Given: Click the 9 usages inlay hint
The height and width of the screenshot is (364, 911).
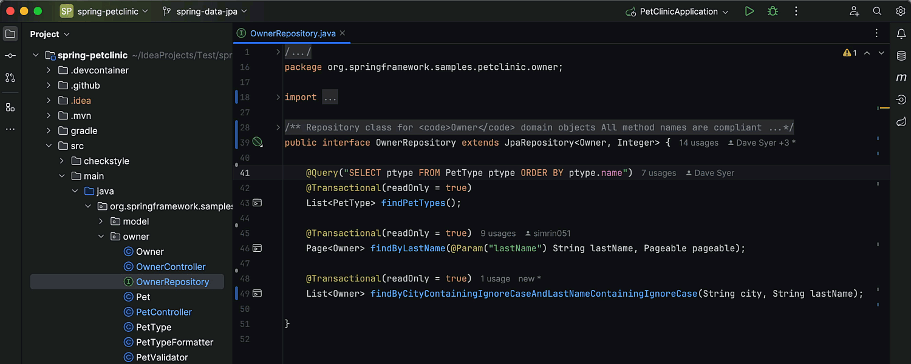Looking at the screenshot, I should (x=498, y=234).
